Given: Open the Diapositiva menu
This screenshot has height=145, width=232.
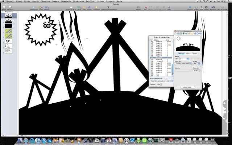Looking at the screenshot, I should pos(45,1).
